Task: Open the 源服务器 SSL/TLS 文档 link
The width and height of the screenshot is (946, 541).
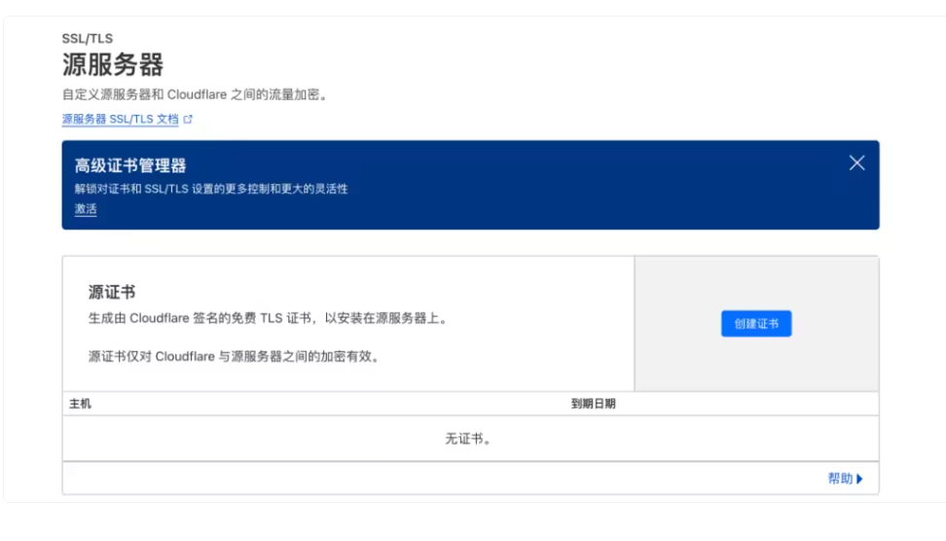Action: (120, 120)
